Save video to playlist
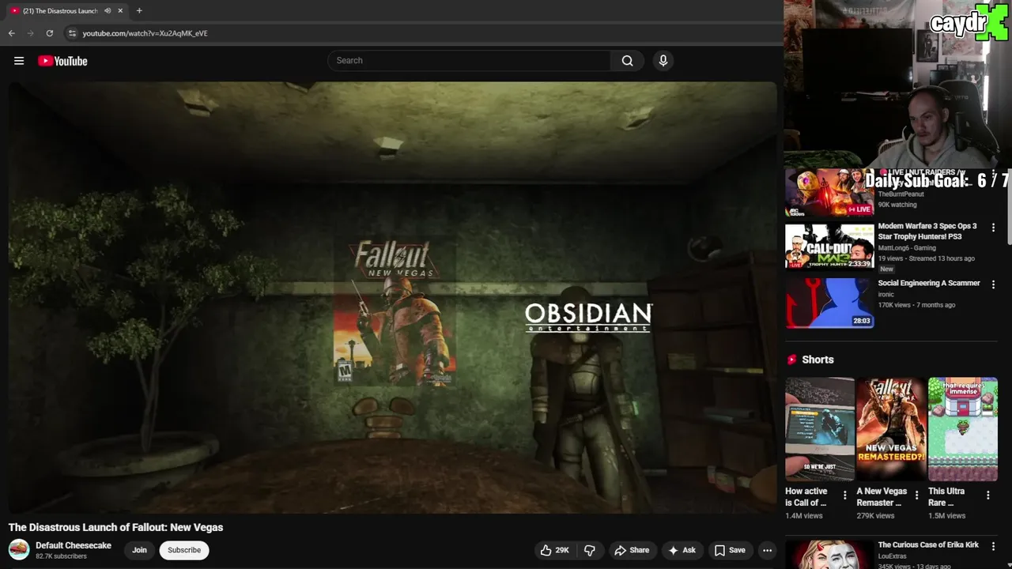This screenshot has height=569, width=1012. [730, 550]
